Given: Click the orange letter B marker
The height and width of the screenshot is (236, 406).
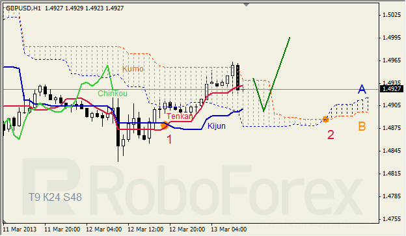Looking at the screenshot, I should pyautogui.click(x=362, y=127).
